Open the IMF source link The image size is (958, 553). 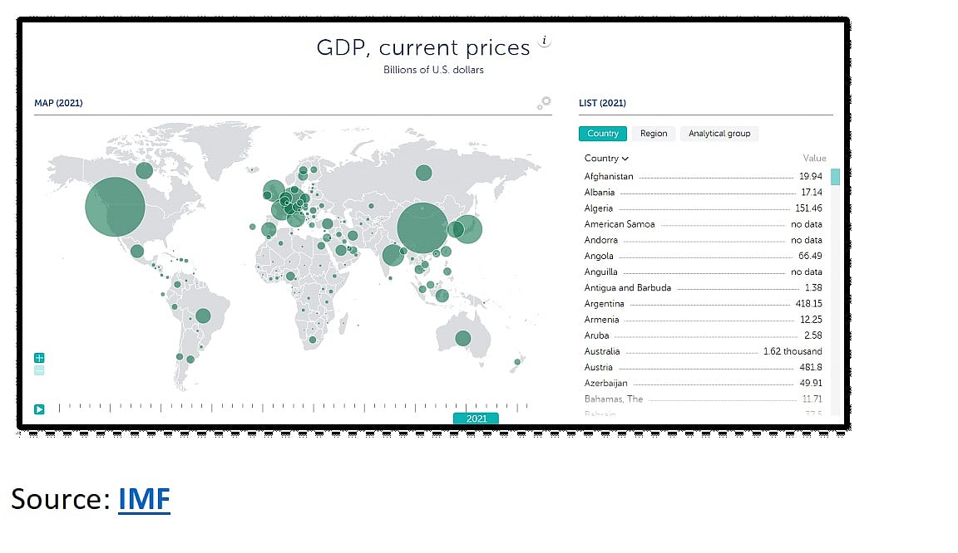point(144,499)
